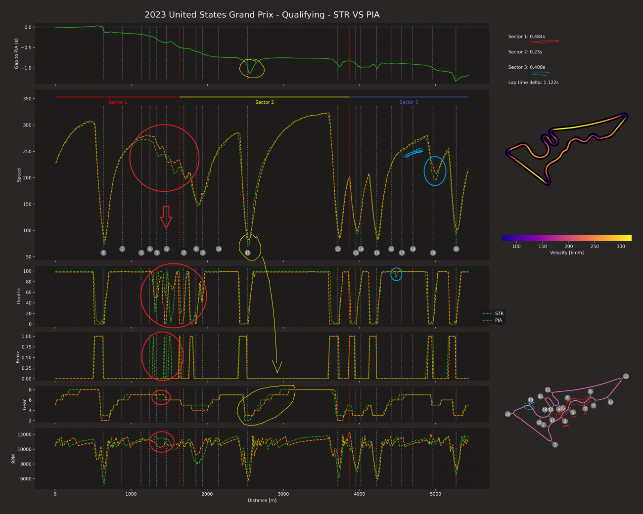Click the blue Sector 3 bar
The image size is (643, 514).
tap(409, 97)
